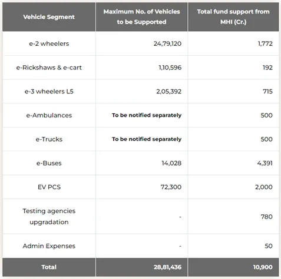The width and height of the screenshot is (281, 279).
Task: Select the e-2 wheelers row label
Action: click(49, 43)
